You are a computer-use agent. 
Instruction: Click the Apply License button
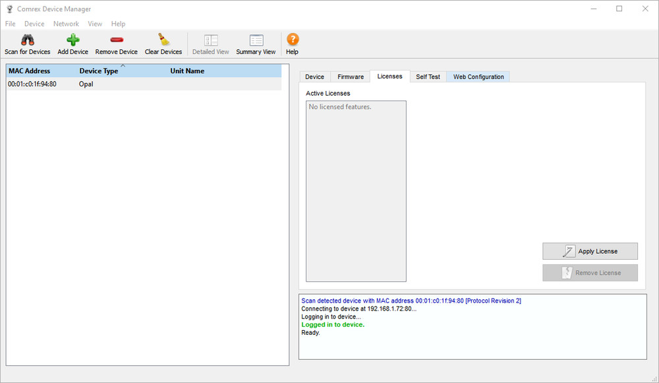tap(590, 251)
